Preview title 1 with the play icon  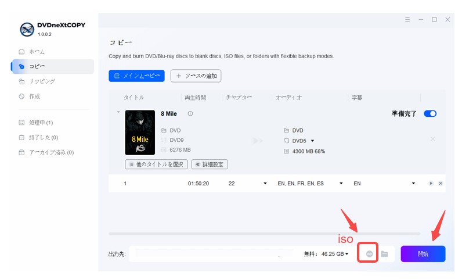(x=431, y=184)
